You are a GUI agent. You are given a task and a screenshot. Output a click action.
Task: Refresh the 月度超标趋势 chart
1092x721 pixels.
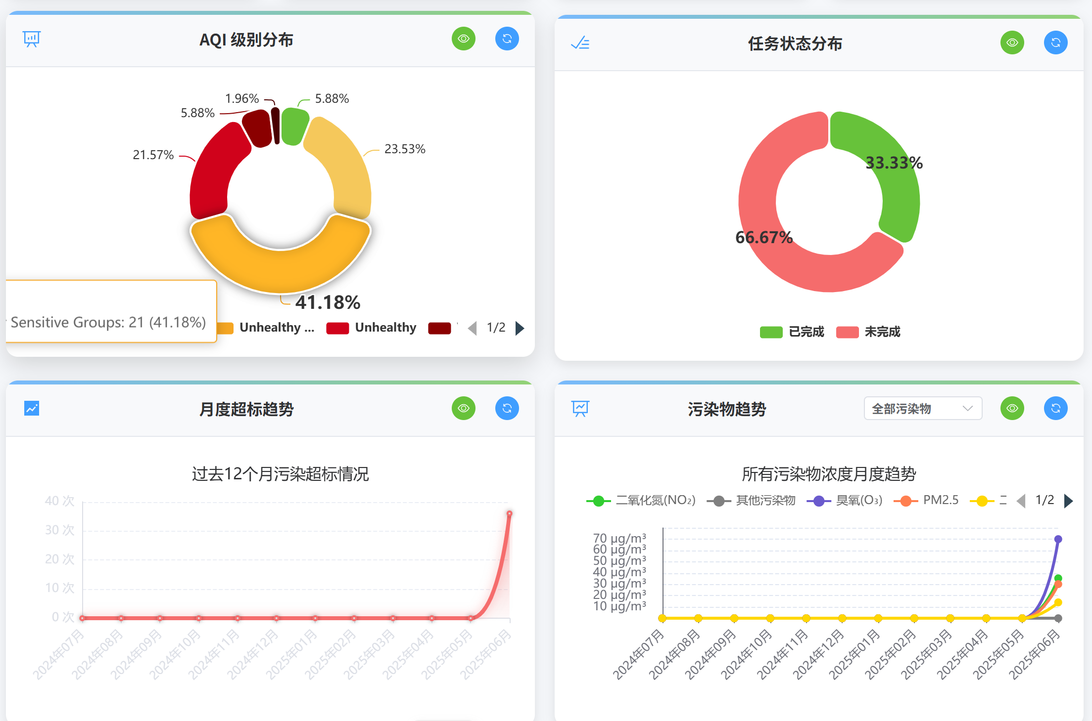507,408
